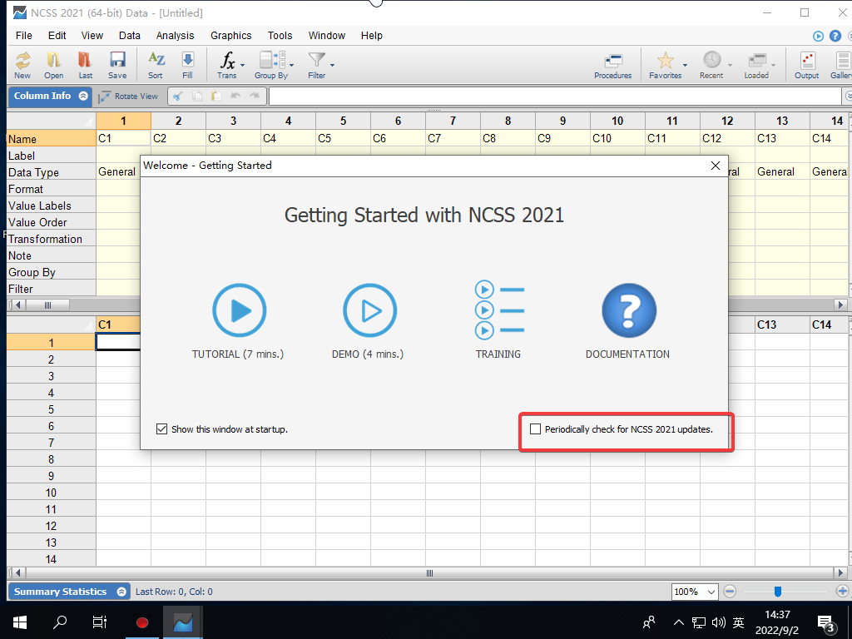Open the Edit menu
The height and width of the screenshot is (639, 852).
(57, 35)
